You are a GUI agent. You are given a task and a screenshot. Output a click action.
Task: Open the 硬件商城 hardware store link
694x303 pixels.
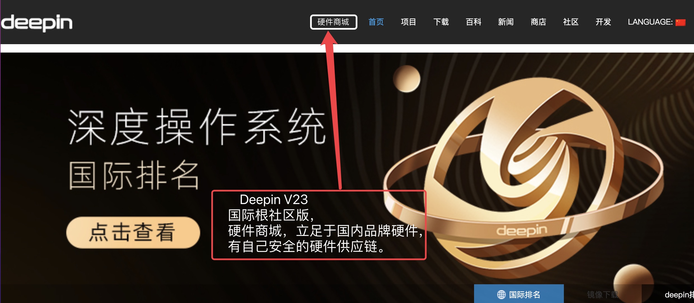coord(333,22)
